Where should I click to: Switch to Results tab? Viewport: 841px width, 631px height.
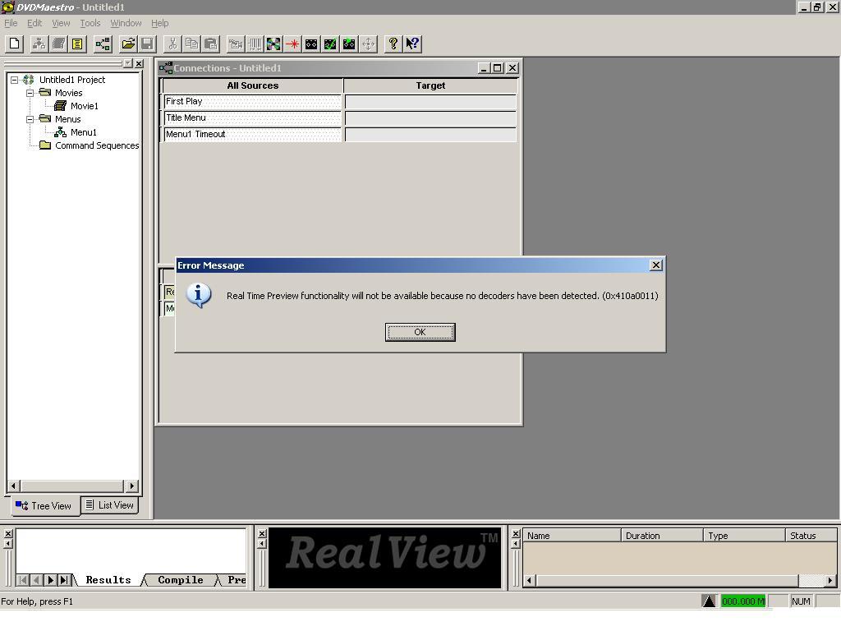pyautogui.click(x=108, y=580)
